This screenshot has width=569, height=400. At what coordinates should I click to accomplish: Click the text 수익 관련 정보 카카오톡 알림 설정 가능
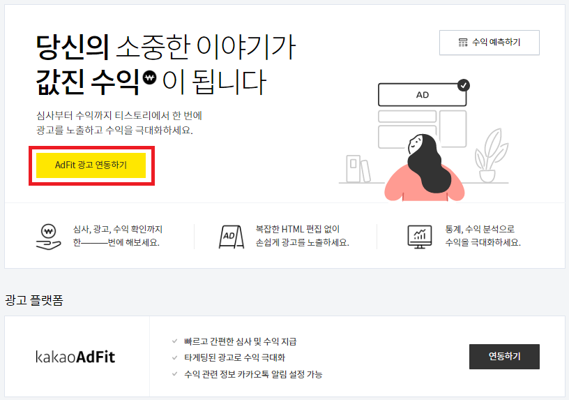point(253,374)
